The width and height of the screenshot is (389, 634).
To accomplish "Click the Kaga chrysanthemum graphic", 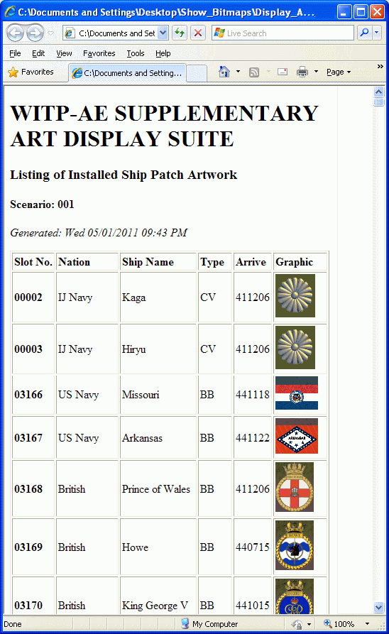I will (x=295, y=295).
